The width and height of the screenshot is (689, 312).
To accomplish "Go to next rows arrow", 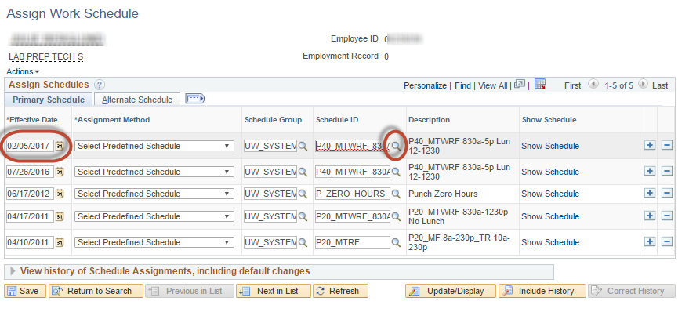I will click(x=644, y=85).
